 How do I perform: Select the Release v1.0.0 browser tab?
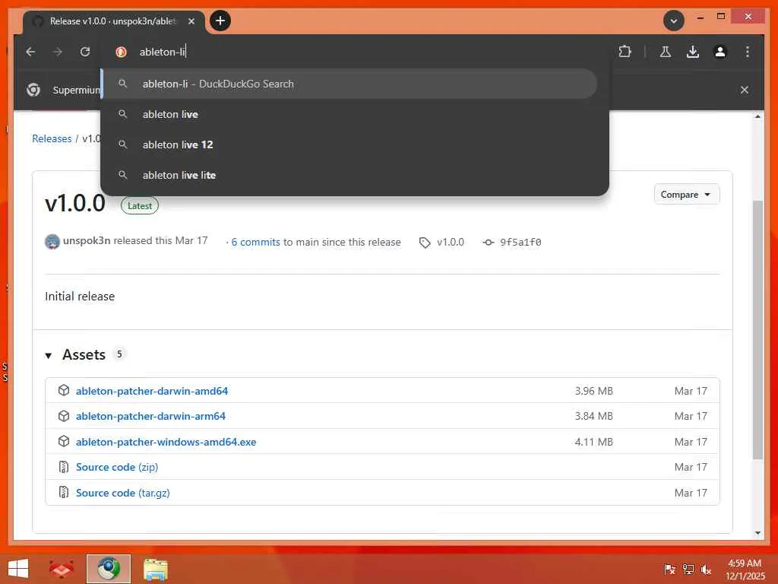coord(114,21)
